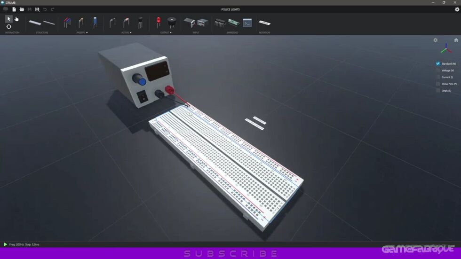The image size is (461, 259).
Task: Select the DIP switch input component
Action: pos(203,22)
